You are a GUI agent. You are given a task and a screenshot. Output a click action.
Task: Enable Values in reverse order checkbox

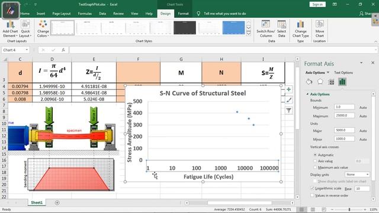tap(312, 195)
